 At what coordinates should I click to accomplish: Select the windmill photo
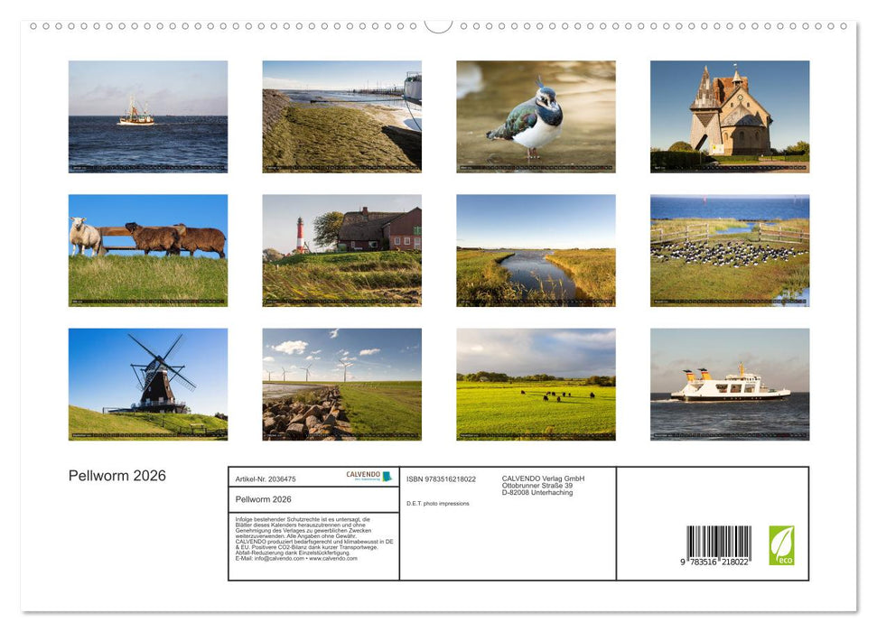(148, 386)
